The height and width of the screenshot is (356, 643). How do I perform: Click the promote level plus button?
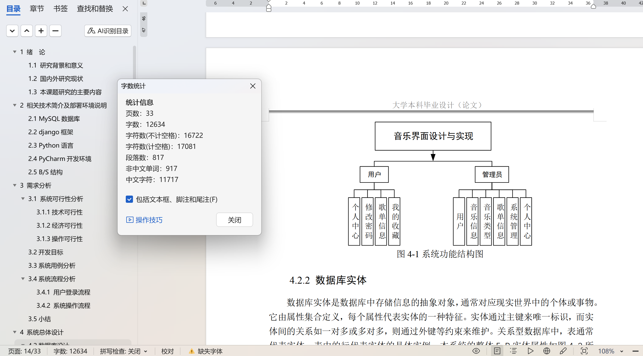tap(41, 31)
